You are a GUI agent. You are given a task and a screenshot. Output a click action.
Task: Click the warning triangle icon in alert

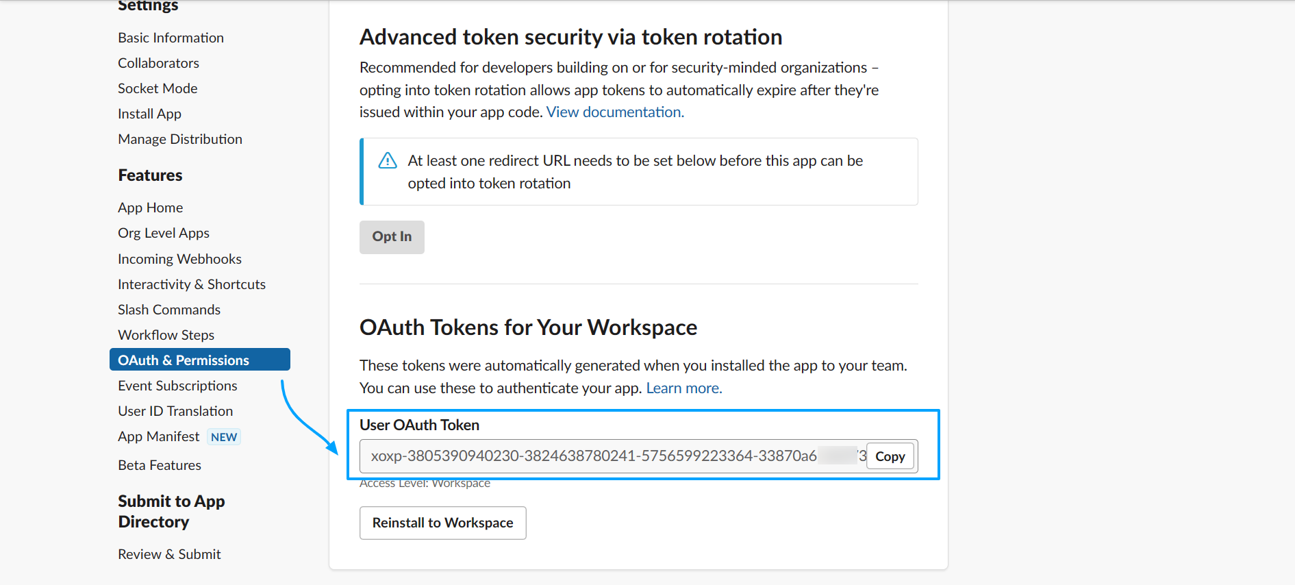(388, 161)
